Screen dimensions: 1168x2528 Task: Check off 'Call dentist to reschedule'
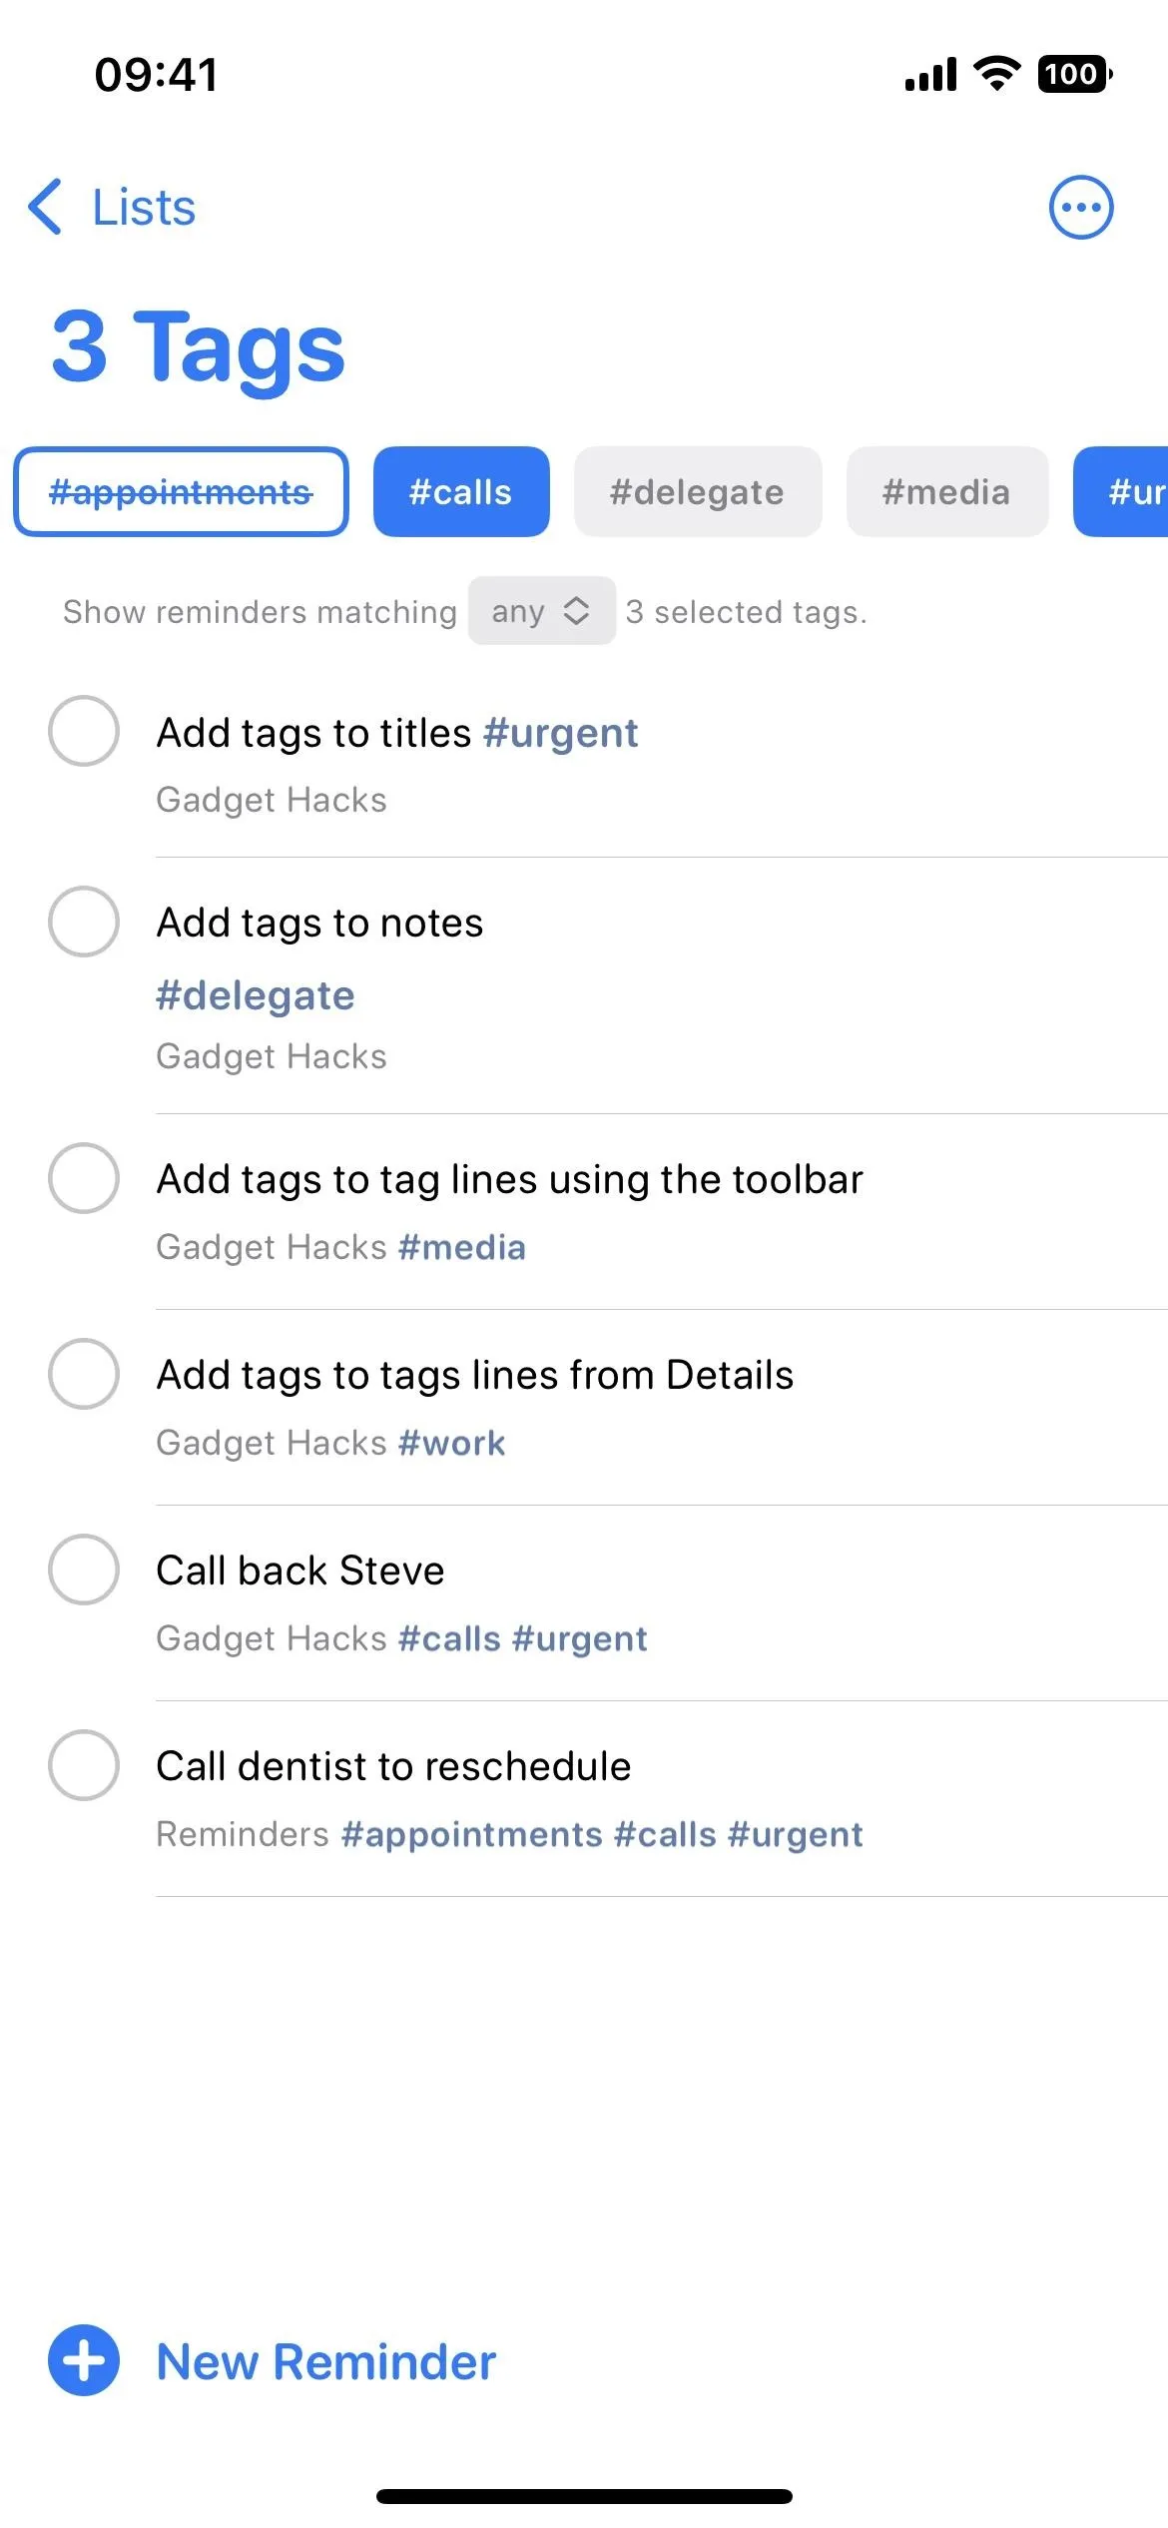tap(84, 1765)
